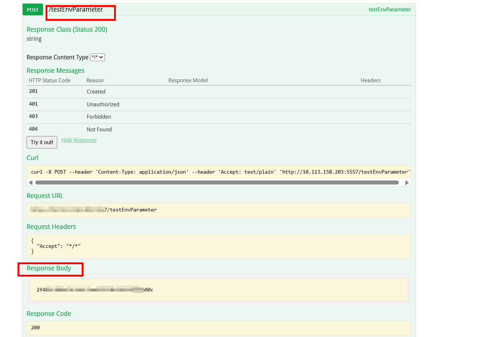This screenshot has height=337, width=484.
Task: Open the /testEnvParameter endpoint path
Action: 76,9
